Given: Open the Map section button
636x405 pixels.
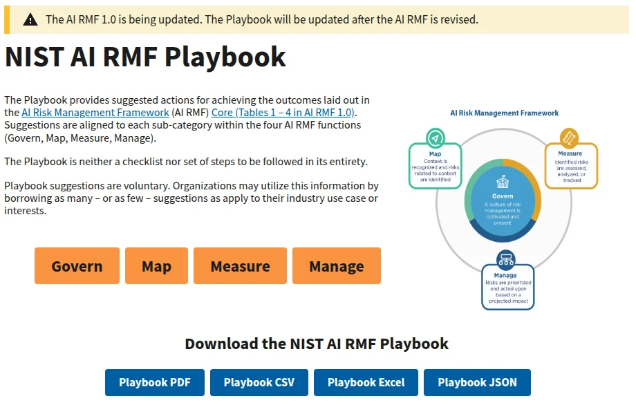Looking at the screenshot, I should pos(156,266).
